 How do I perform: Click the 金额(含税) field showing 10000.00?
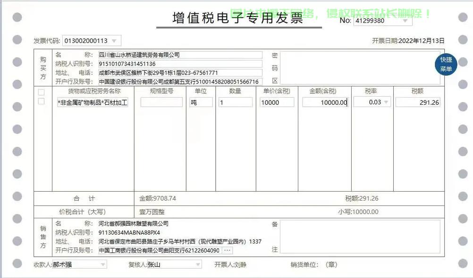coord(326,102)
